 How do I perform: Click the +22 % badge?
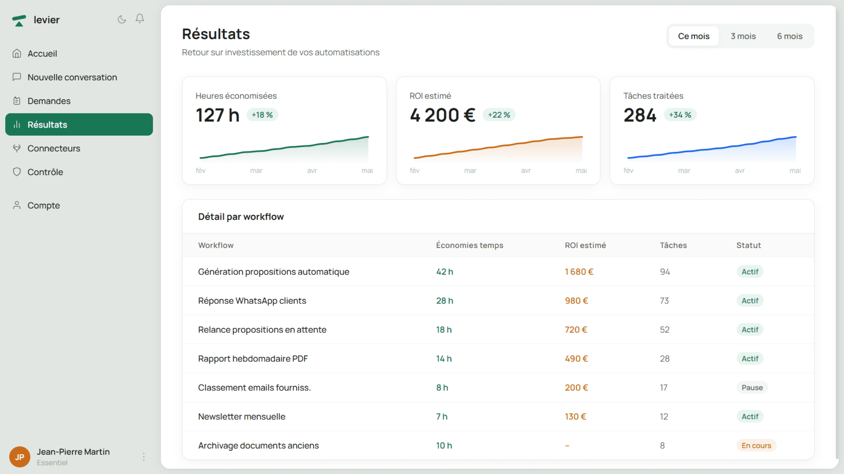click(x=499, y=115)
